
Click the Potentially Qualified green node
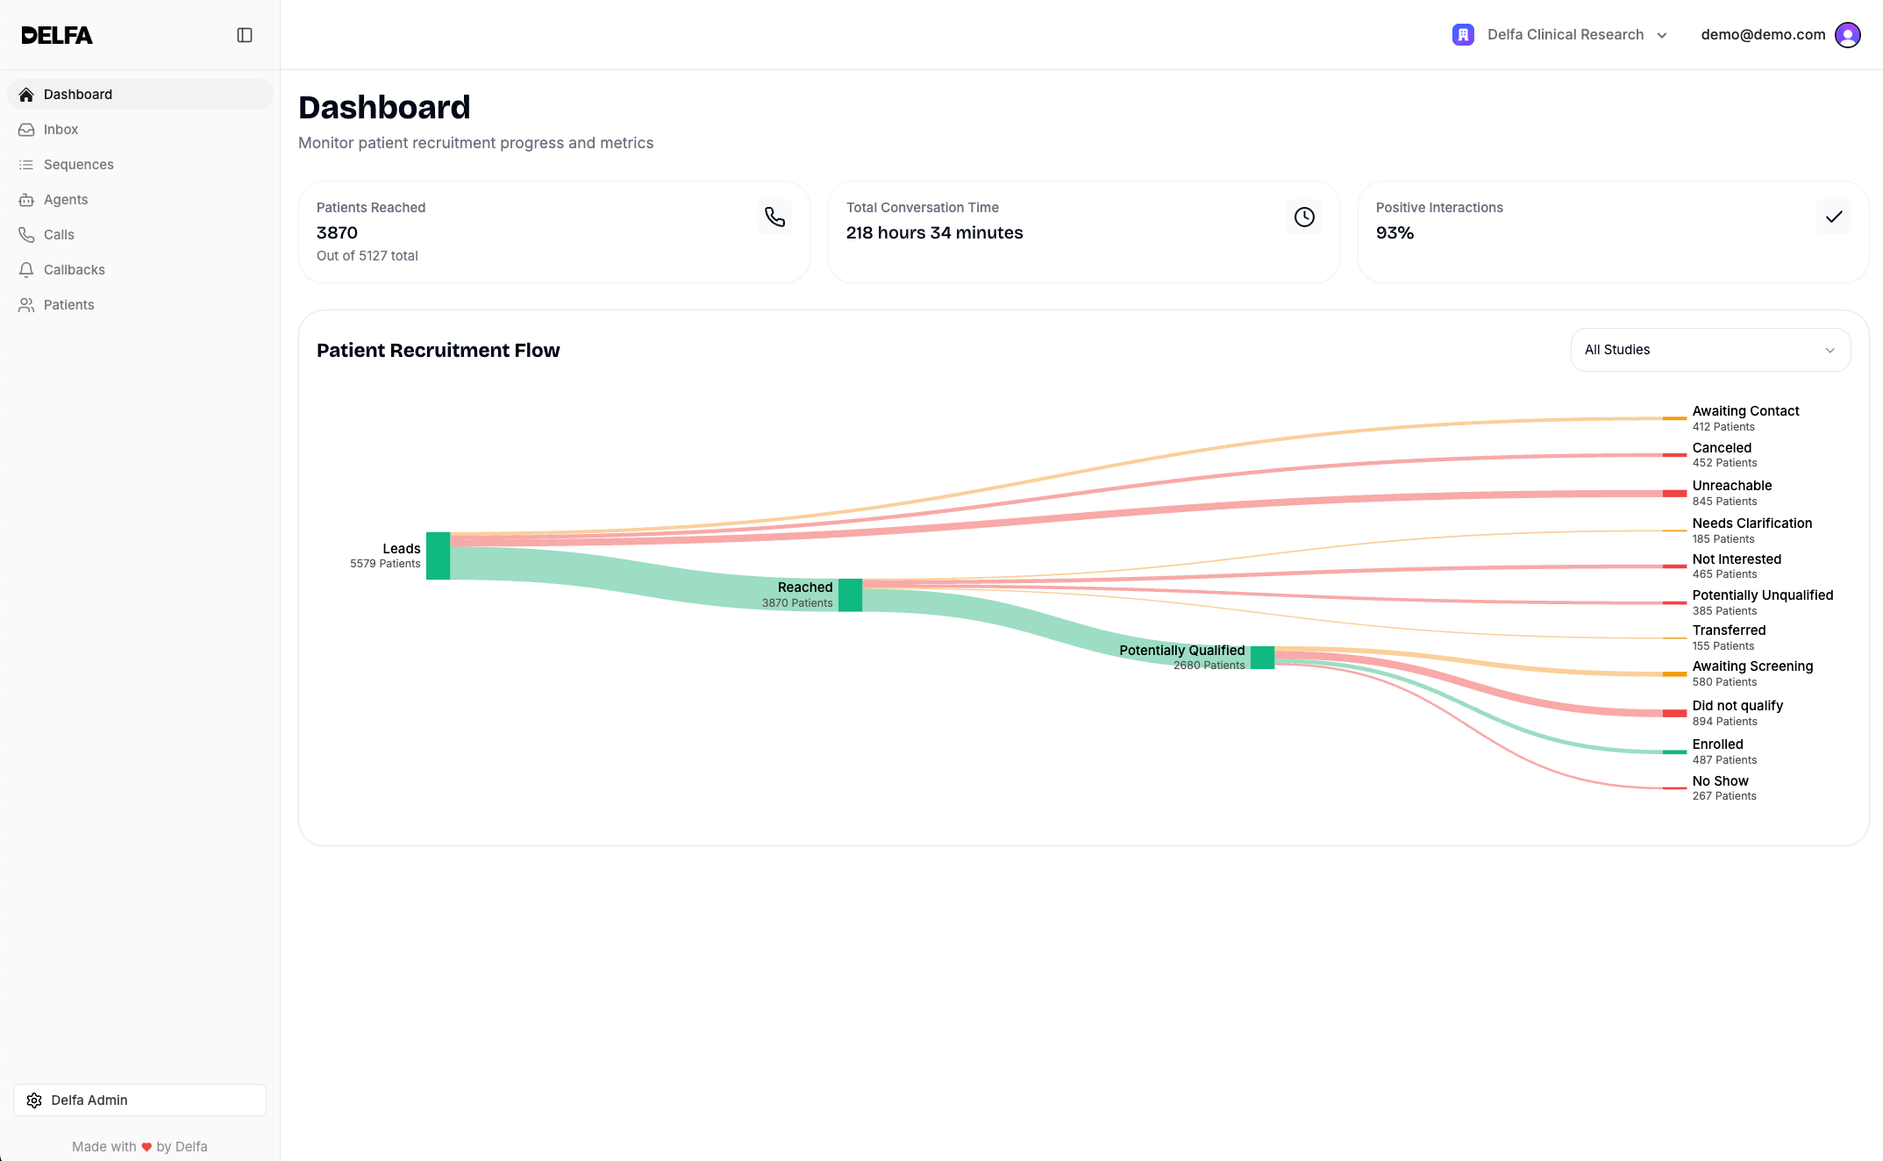click(1262, 658)
